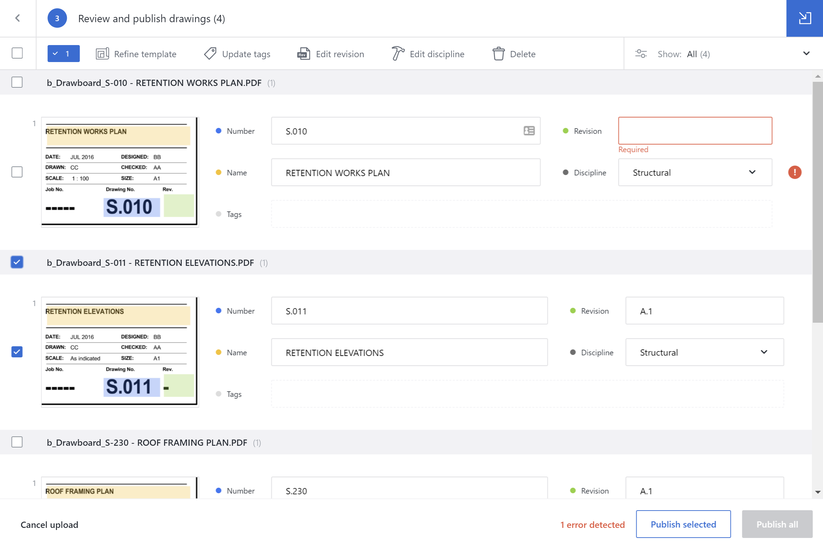Click the scrollbar up arrow
823x548 pixels.
(x=817, y=76)
